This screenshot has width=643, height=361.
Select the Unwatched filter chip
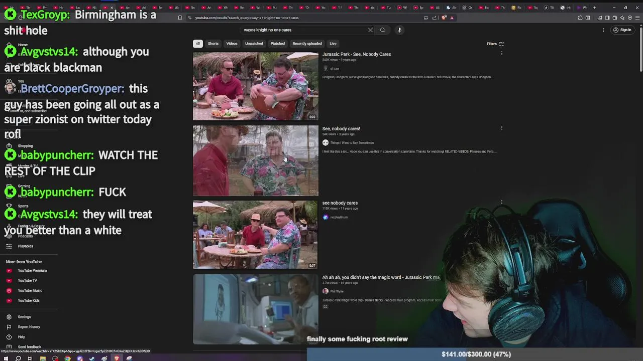point(254,44)
